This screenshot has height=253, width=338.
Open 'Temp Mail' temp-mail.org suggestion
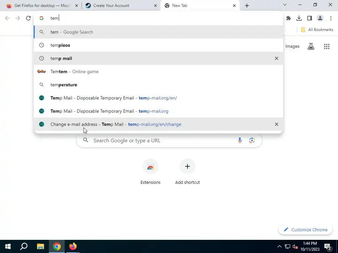(x=158, y=111)
